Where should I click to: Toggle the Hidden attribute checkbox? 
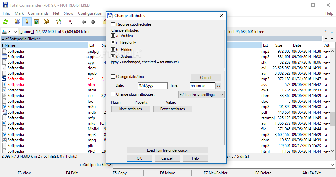(x=113, y=49)
